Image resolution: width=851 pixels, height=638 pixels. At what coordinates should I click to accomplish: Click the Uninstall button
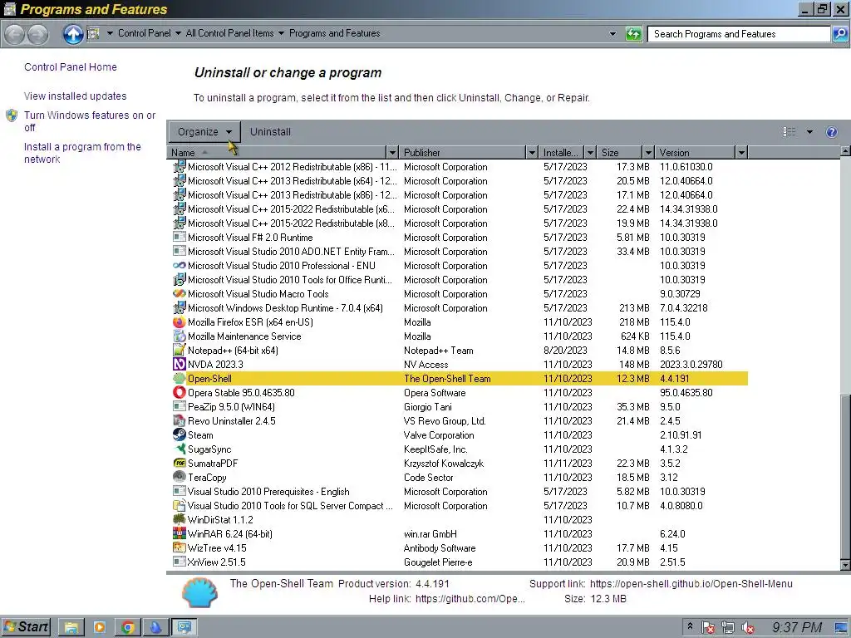pos(270,132)
